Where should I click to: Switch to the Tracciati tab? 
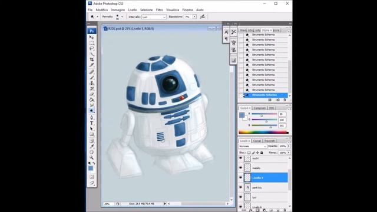pos(269,141)
